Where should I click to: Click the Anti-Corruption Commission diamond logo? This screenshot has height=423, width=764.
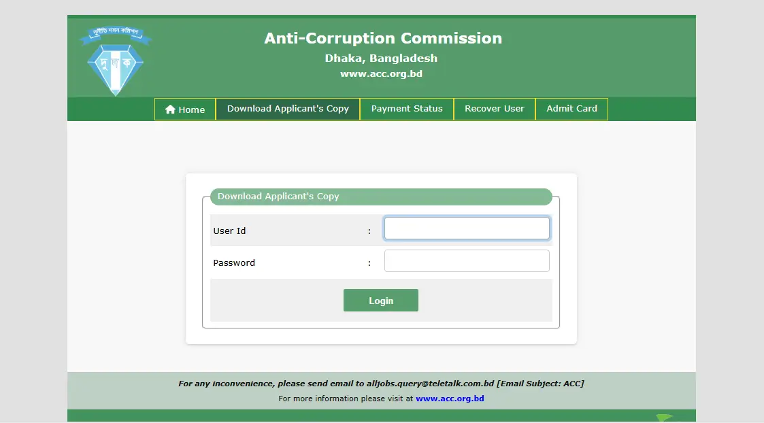(116, 61)
